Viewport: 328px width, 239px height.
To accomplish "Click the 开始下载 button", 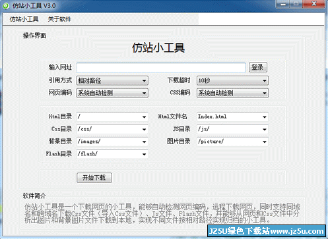I will pyautogui.click(x=94, y=178).
